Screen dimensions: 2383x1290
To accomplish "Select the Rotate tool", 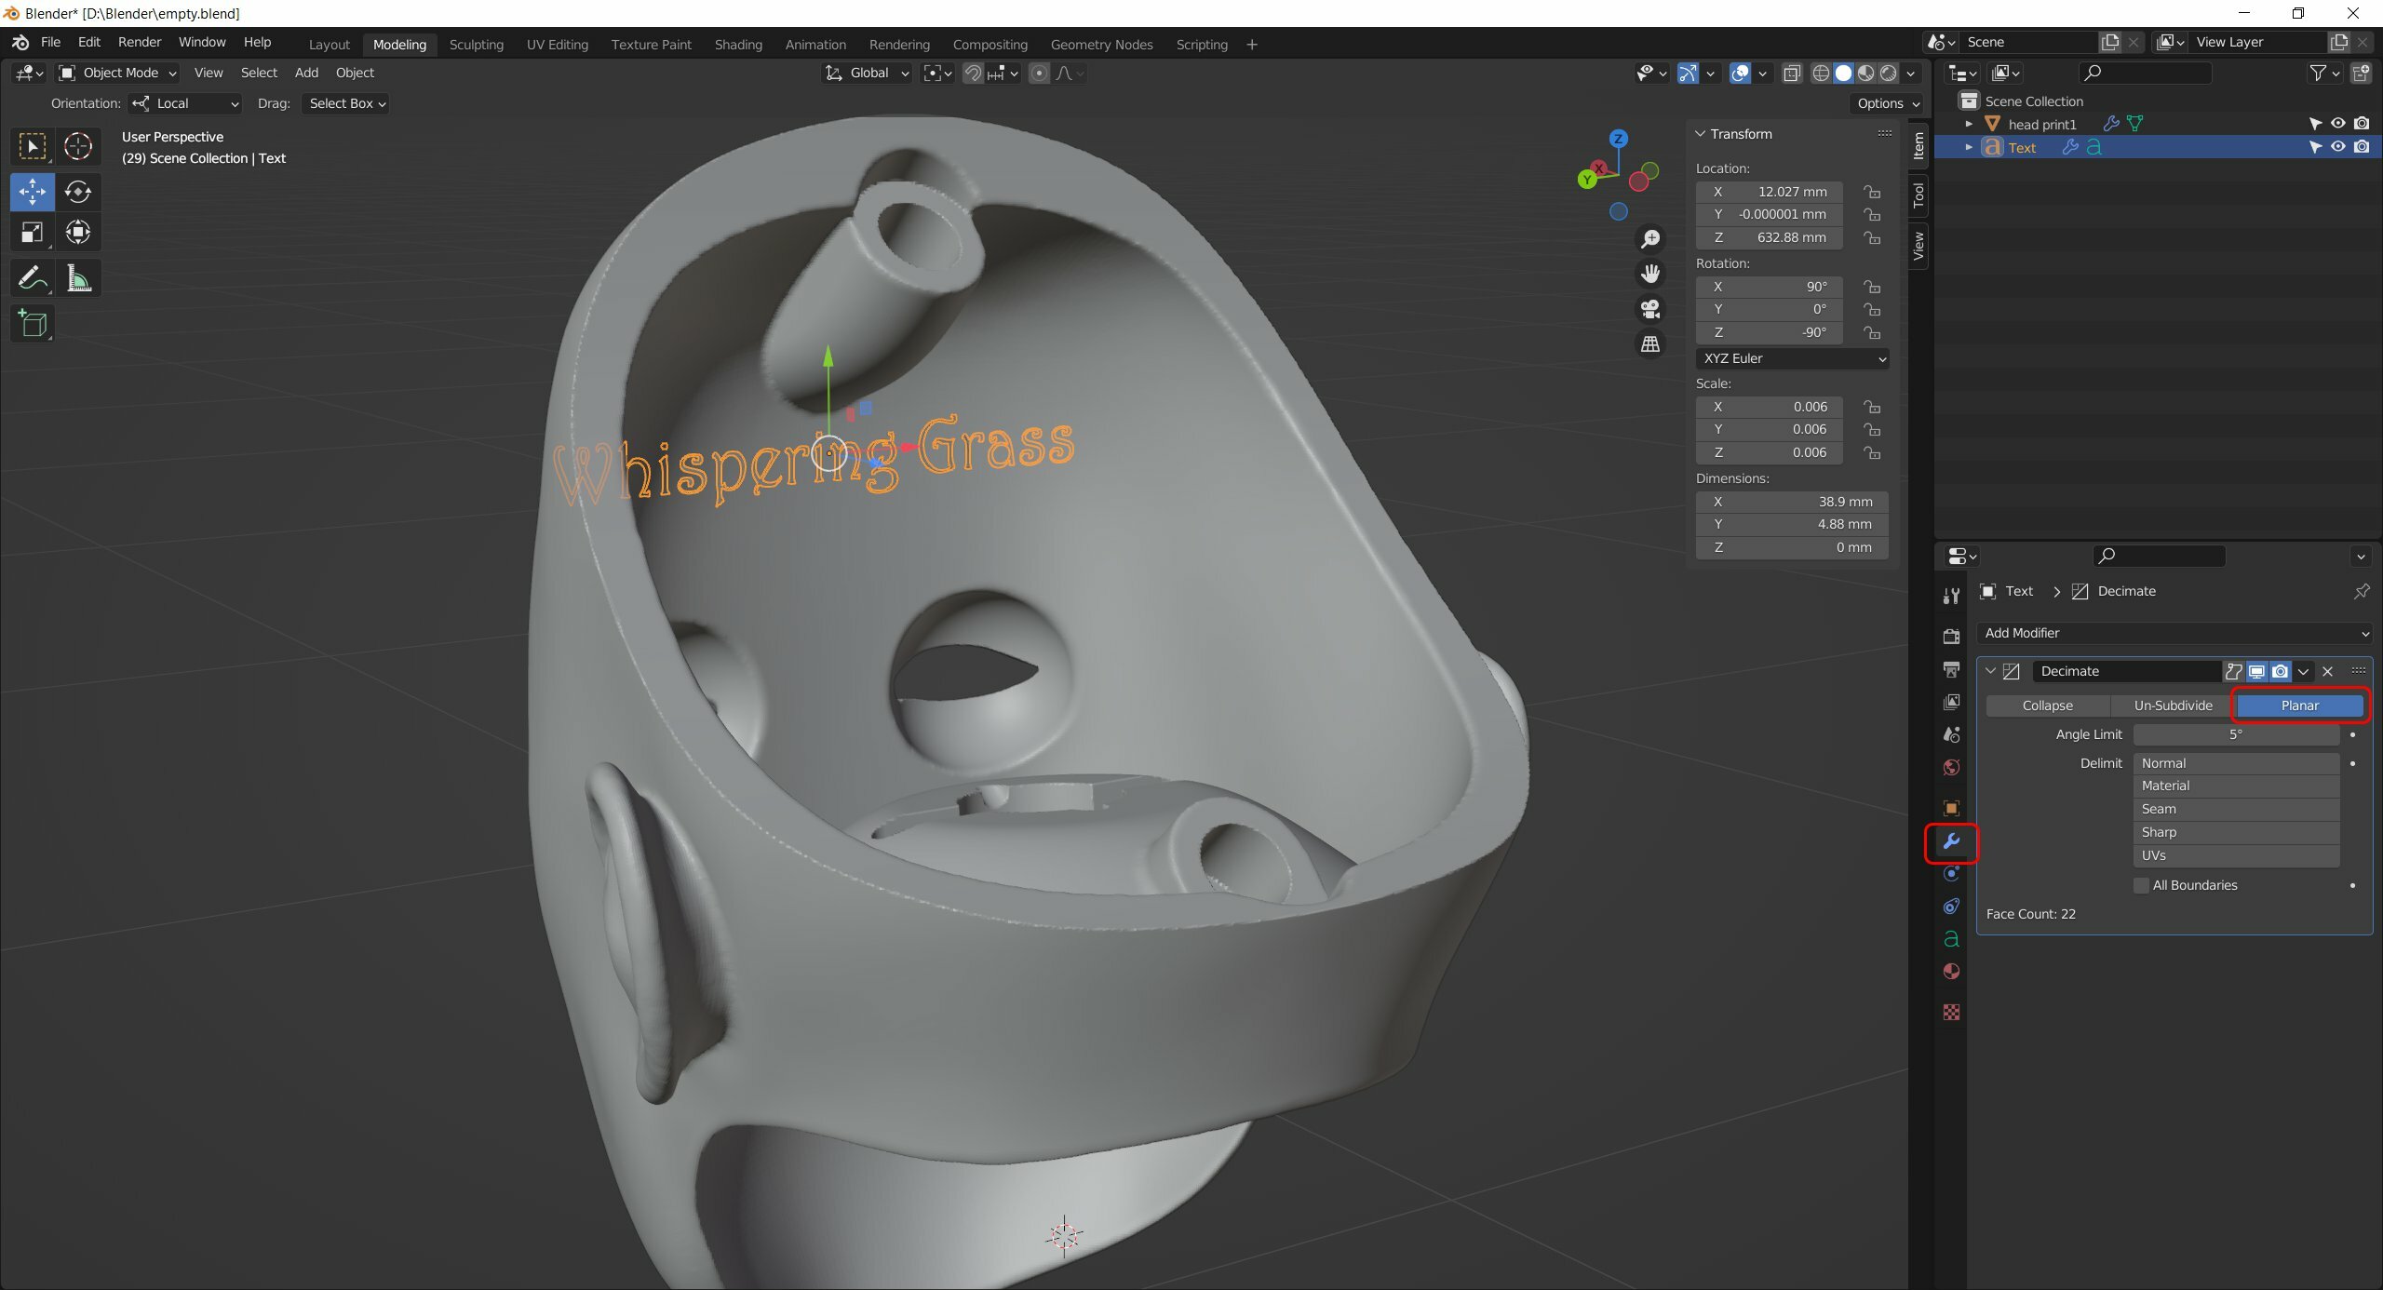I will tap(78, 192).
